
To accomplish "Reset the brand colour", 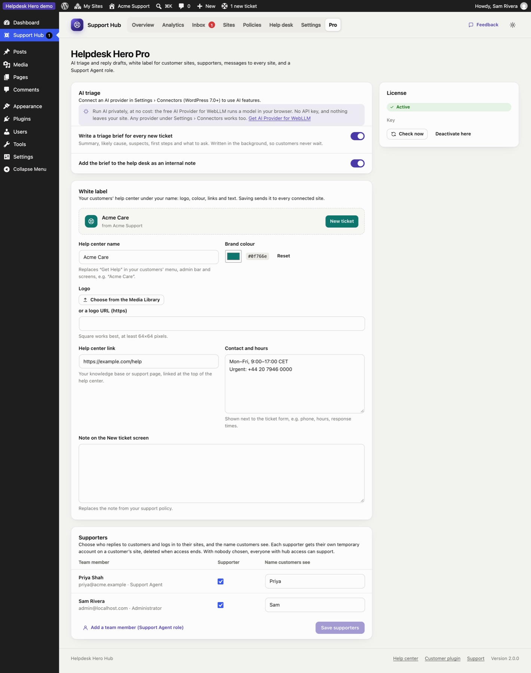I will click(283, 256).
